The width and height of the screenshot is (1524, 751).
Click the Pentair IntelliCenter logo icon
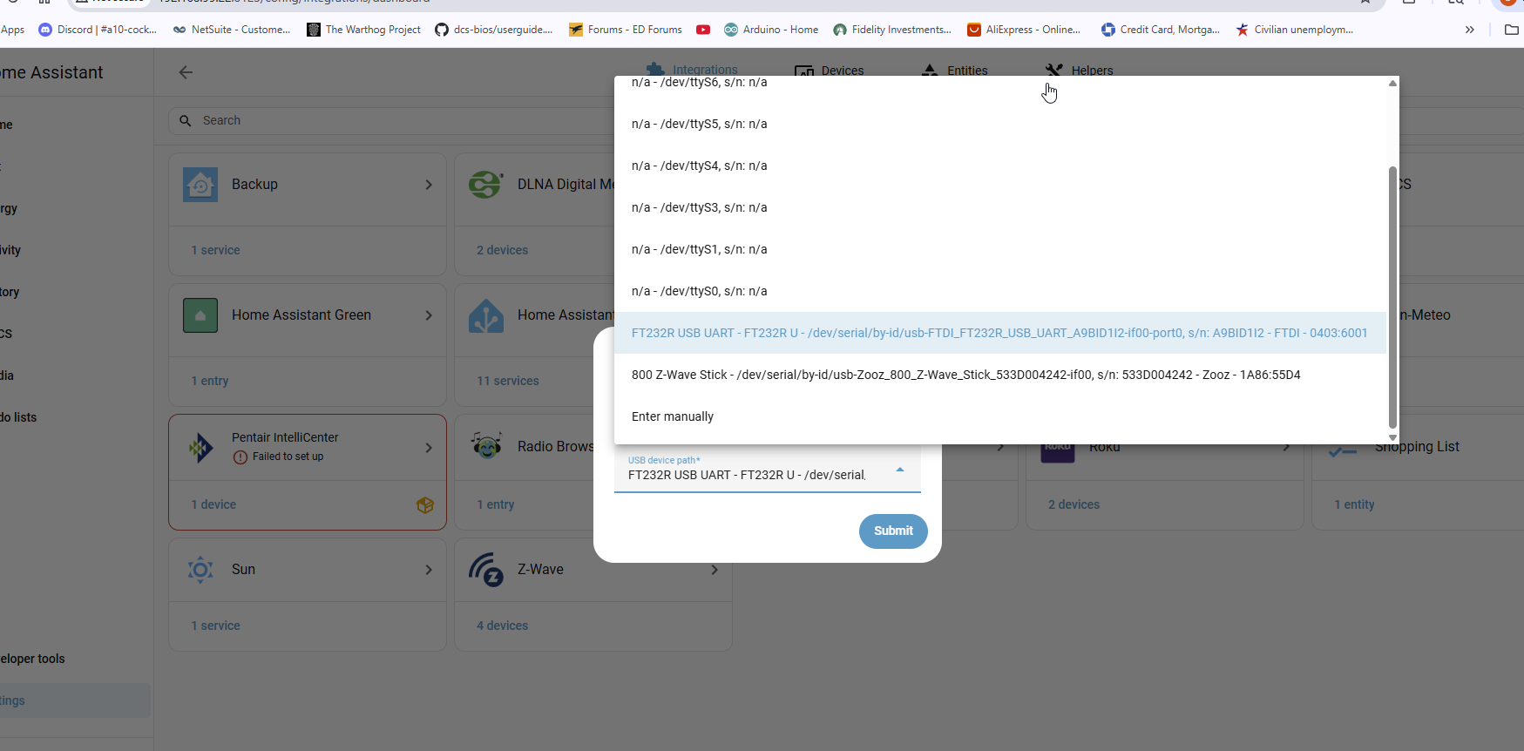pos(200,448)
